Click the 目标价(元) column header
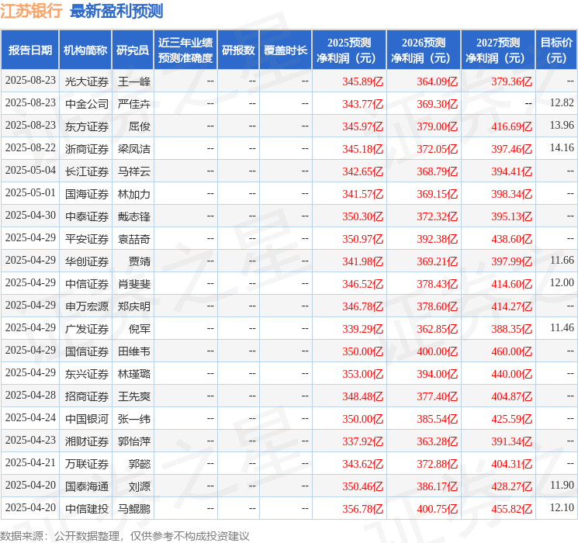Viewport: 578px width, 543px height. click(556, 50)
